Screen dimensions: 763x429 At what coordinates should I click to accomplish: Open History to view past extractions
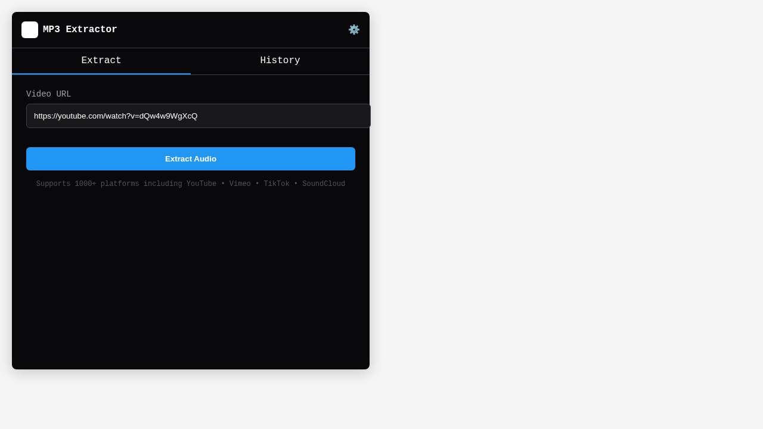[280, 60]
